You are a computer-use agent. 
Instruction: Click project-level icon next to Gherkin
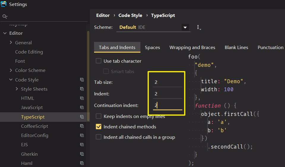point(82,154)
